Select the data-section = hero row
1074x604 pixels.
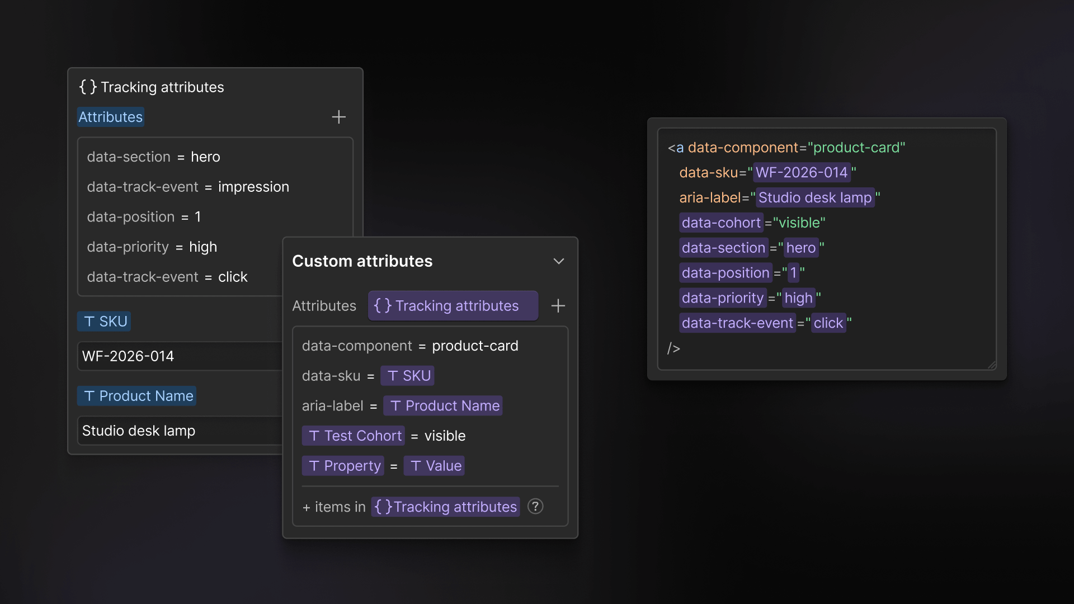(153, 157)
